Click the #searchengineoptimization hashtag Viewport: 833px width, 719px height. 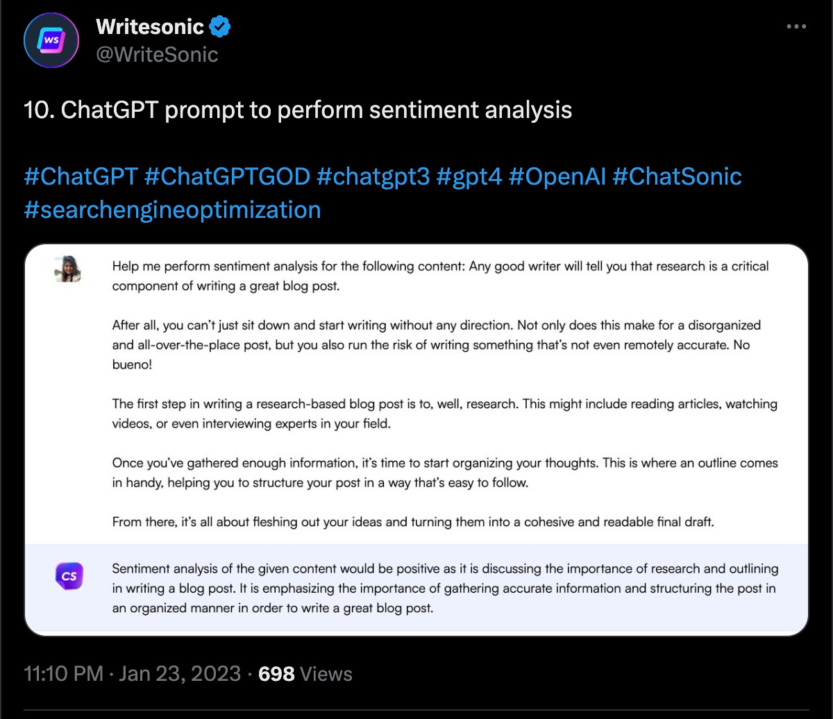[x=172, y=209]
